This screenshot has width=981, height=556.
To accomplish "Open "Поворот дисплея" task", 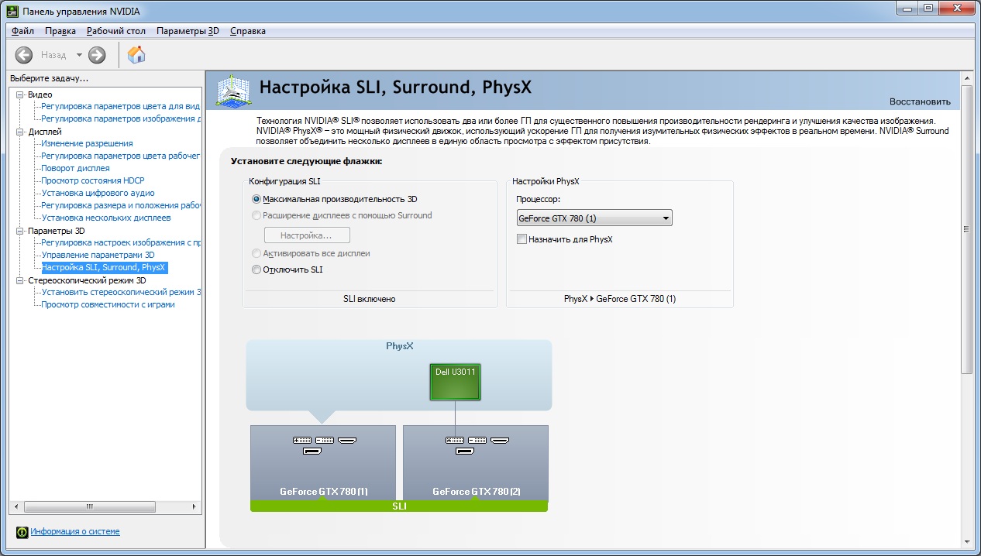I will coord(75,168).
